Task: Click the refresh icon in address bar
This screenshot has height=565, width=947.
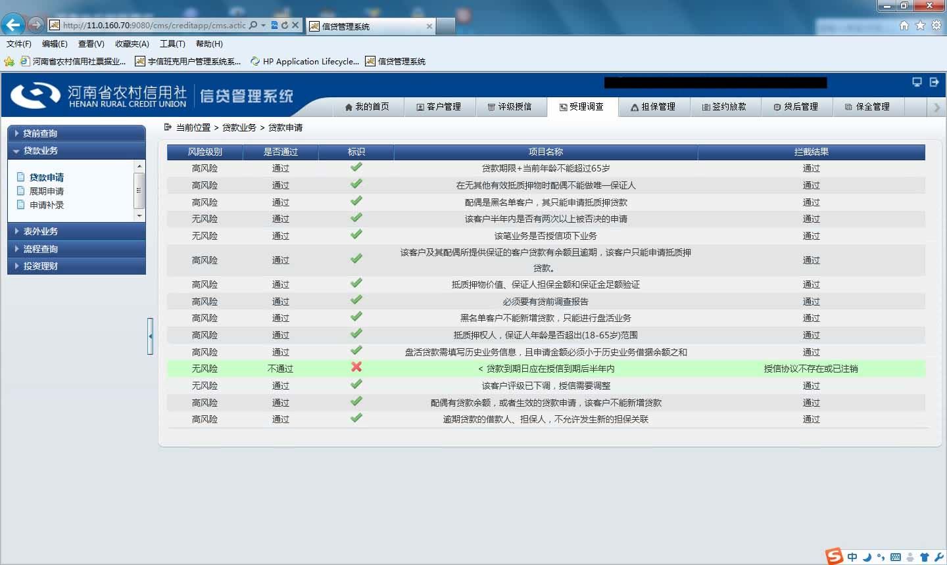Action: (x=284, y=25)
